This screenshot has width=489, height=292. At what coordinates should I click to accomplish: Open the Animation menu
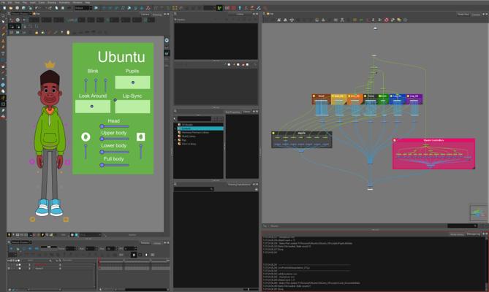point(64,2)
